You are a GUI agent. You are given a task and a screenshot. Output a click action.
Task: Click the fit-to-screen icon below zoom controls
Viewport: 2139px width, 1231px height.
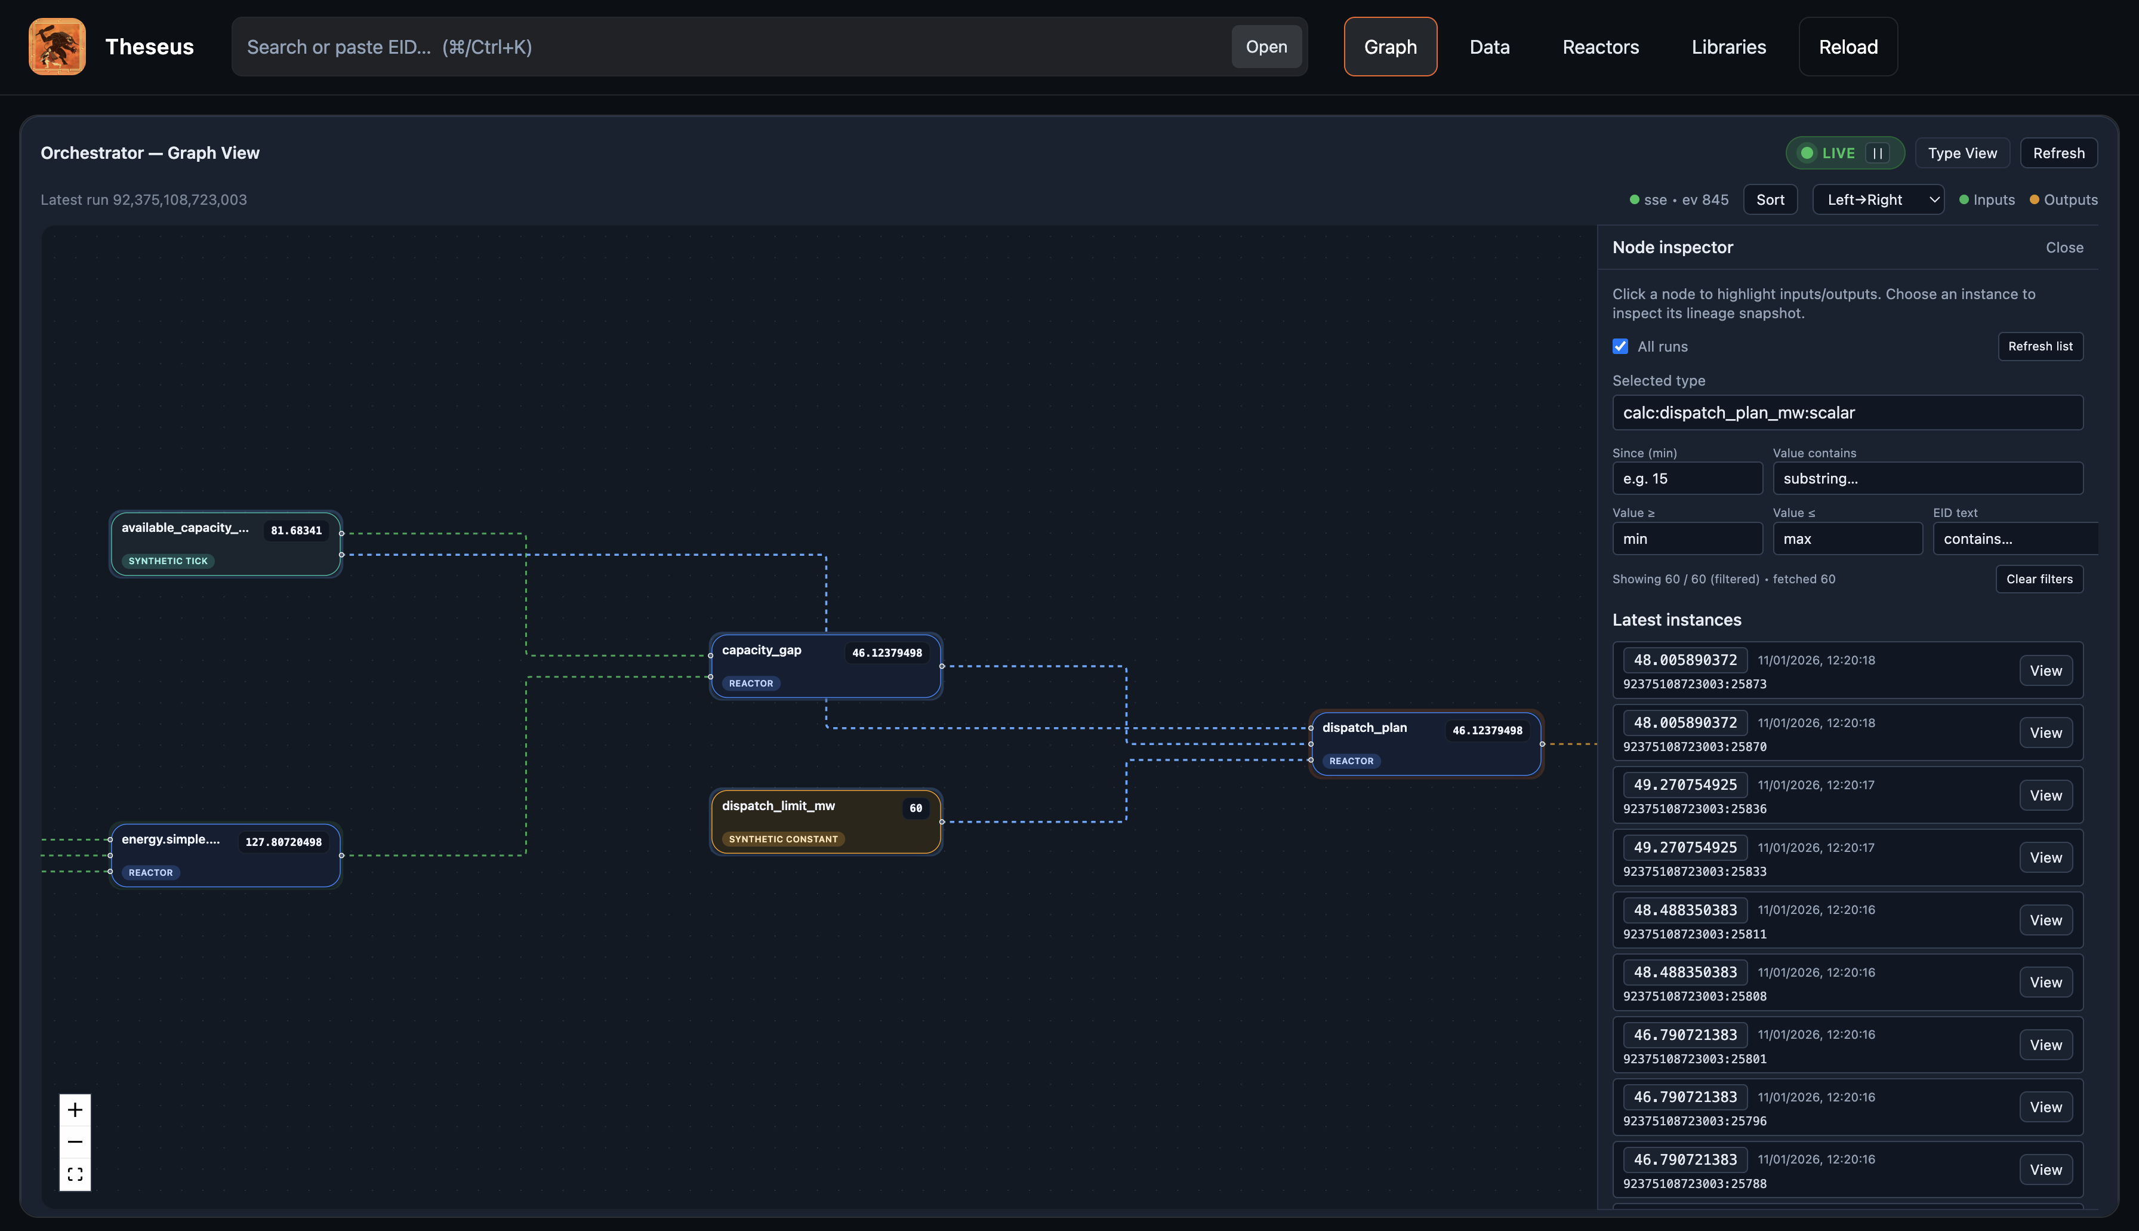pos(75,1174)
